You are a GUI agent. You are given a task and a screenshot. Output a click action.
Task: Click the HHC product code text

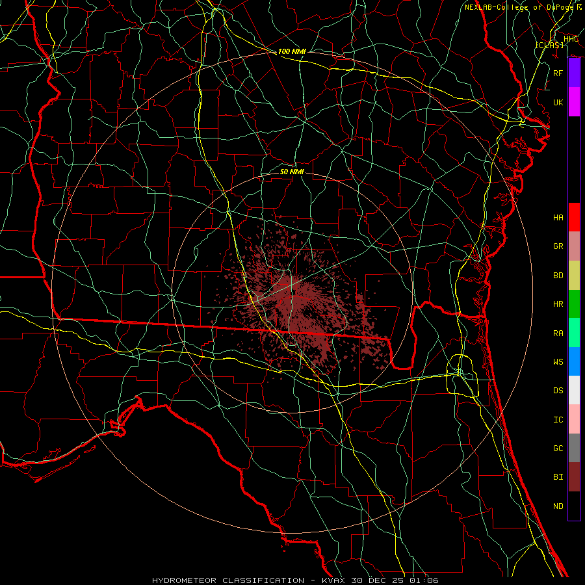(x=571, y=39)
